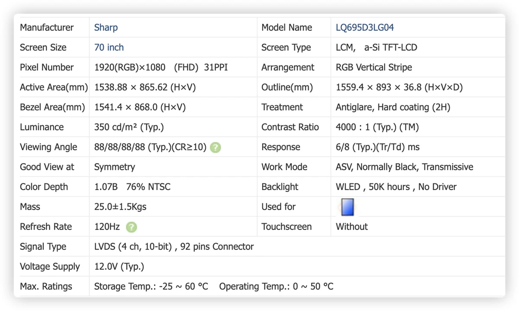The image size is (519, 311).
Task: Select the Manufacturer label cell
Action: coord(47,27)
